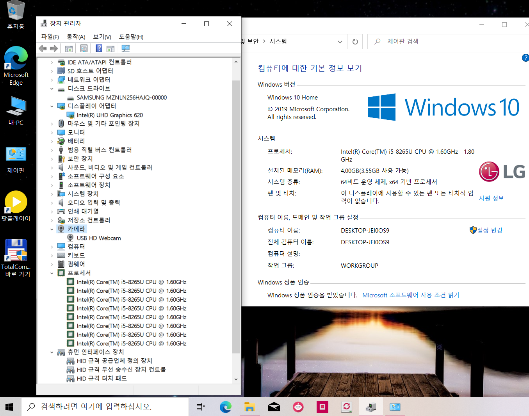Click the 지원 정보 link
Viewport: 529px width, 416px height.
pyautogui.click(x=492, y=198)
